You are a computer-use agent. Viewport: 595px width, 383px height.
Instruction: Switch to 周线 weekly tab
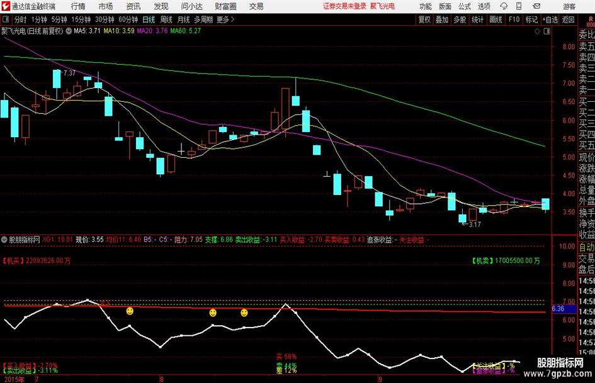coord(166,19)
